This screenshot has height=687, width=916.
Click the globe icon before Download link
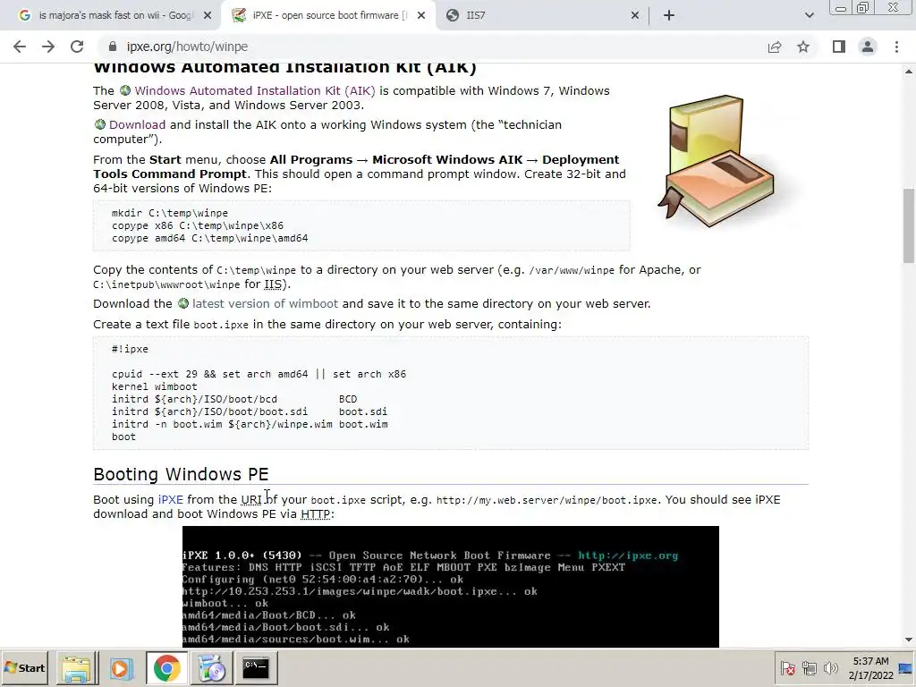coord(100,124)
